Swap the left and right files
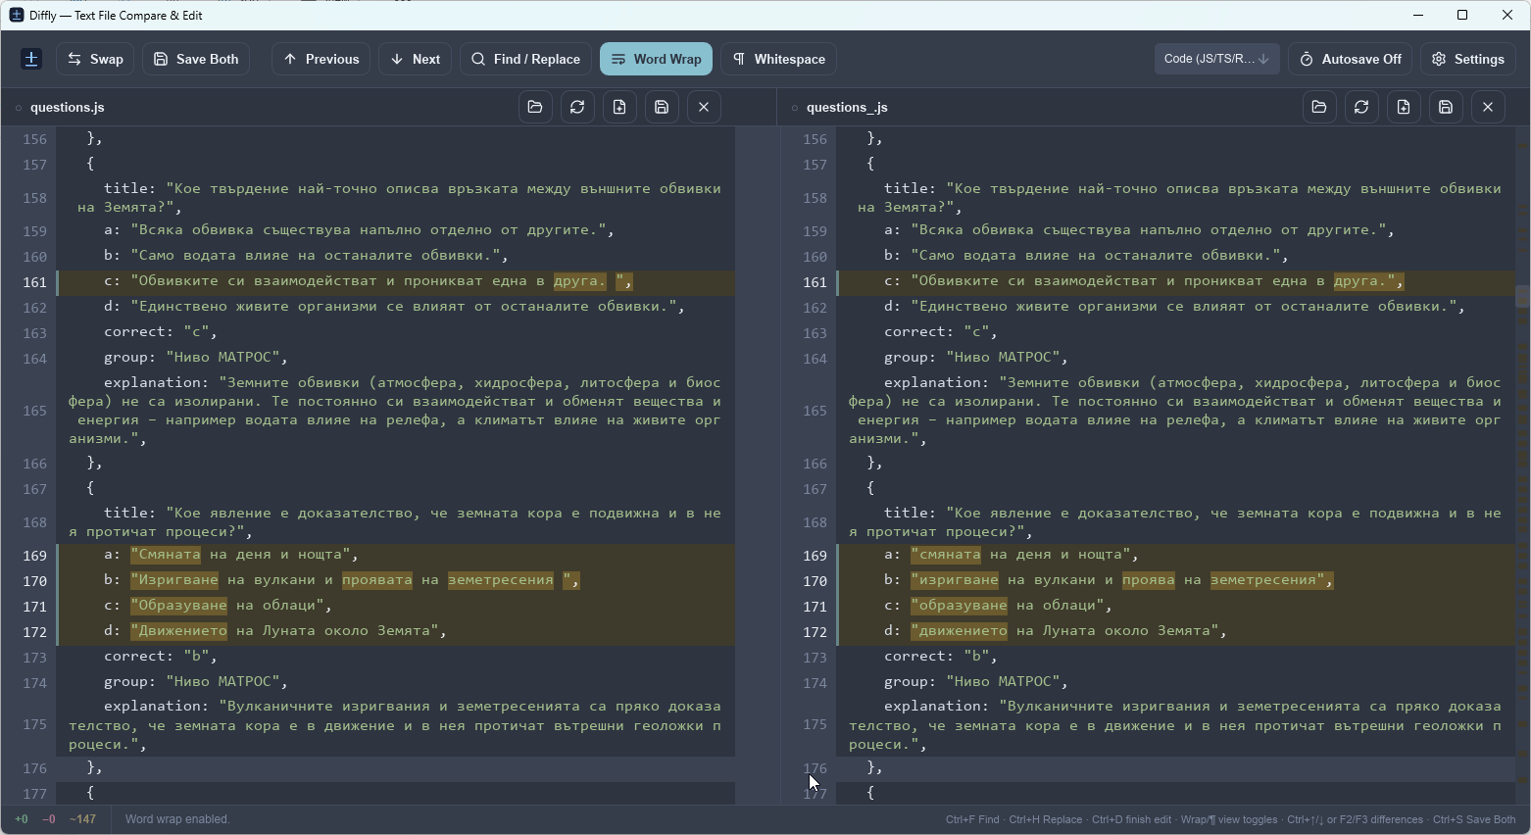 tap(95, 59)
